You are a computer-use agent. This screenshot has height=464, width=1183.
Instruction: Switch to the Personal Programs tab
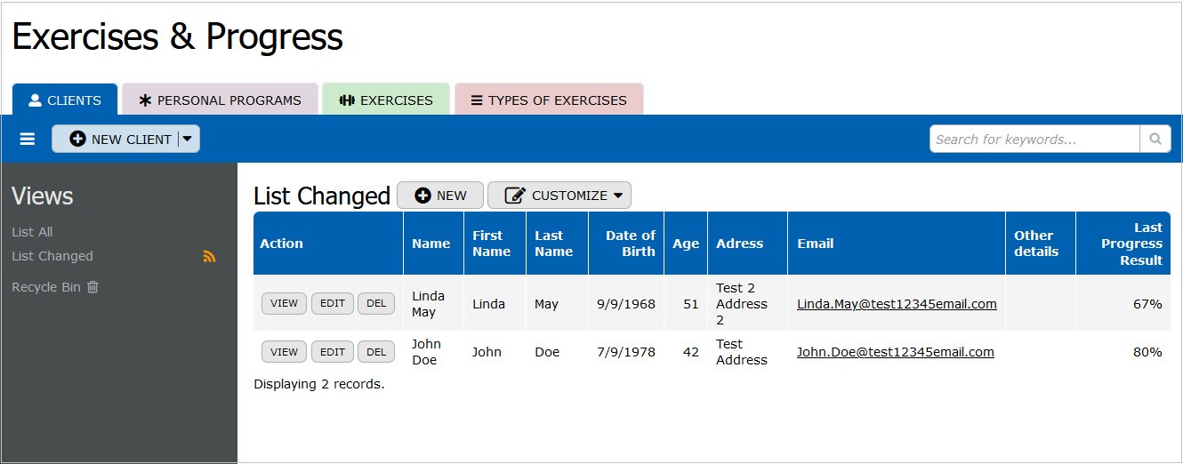(x=220, y=100)
